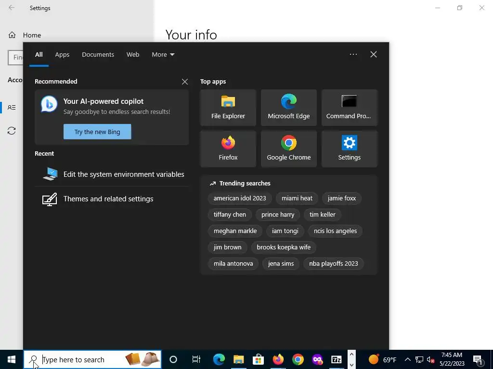
Task: Search trending tim keller
Action: (x=322, y=215)
